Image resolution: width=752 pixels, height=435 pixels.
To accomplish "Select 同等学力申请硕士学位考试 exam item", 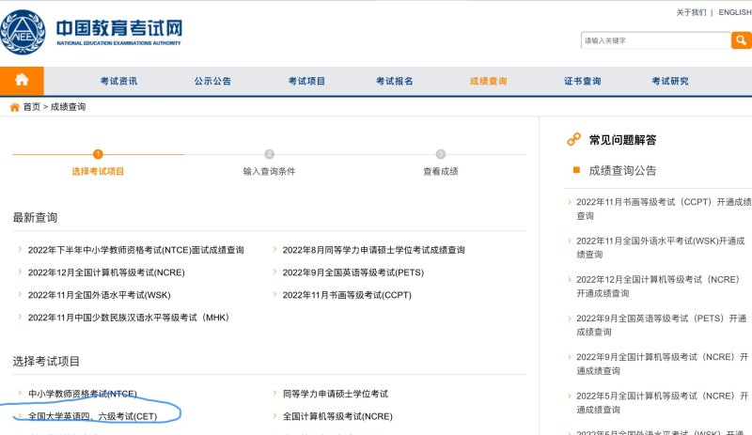I will pyautogui.click(x=336, y=394).
